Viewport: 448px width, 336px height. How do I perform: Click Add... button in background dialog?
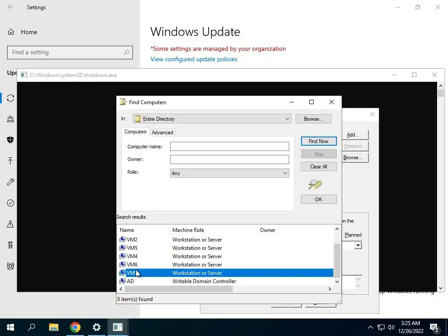tap(354, 135)
